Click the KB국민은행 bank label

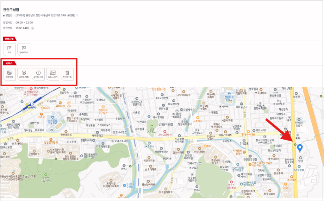point(162,98)
